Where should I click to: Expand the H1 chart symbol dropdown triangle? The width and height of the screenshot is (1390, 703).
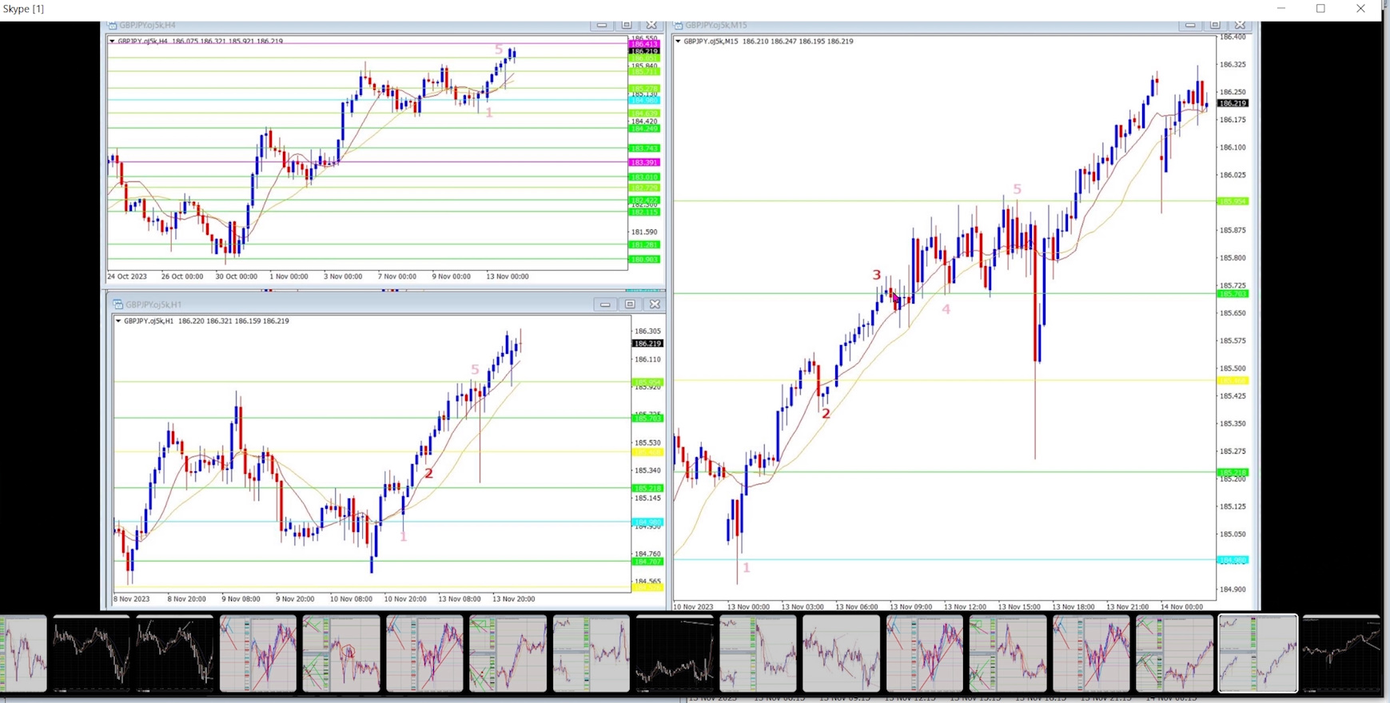pyautogui.click(x=118, y=321)
